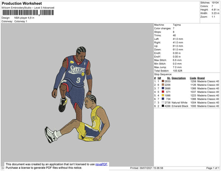Click the 'EndX:' label

(x=157, y=53)
